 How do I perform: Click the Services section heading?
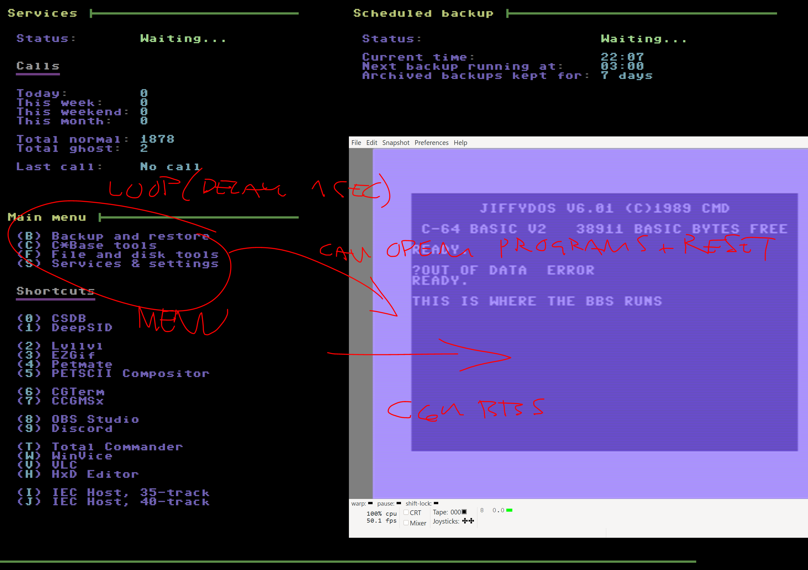pyautogui.click(x=43, y=13)
